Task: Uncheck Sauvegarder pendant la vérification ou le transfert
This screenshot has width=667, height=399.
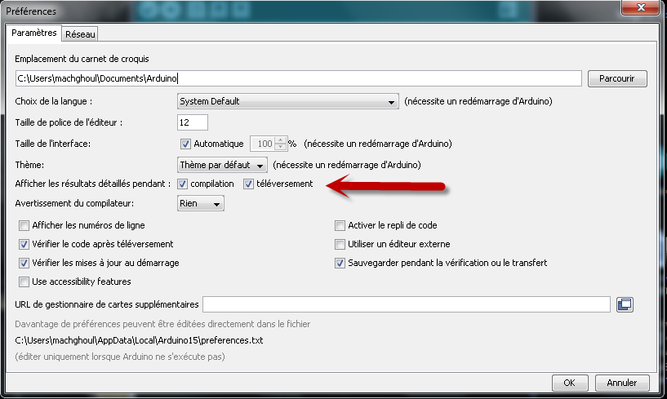Action: coord(340,263)
